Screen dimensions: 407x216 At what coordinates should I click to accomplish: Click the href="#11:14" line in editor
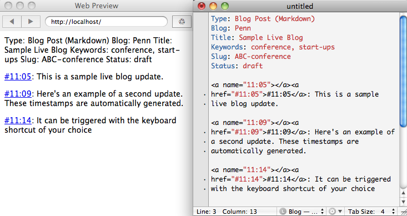(x=300, y=179)
